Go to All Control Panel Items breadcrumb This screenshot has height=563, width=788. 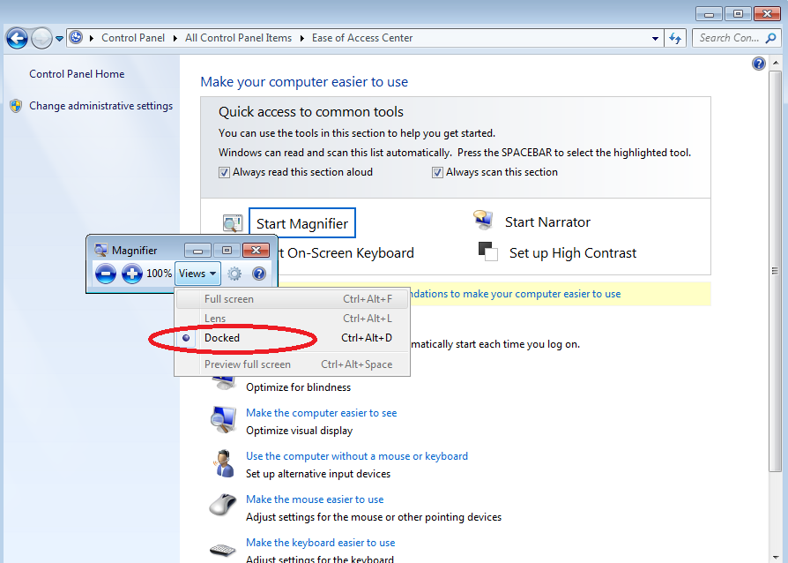click(238, 38)
